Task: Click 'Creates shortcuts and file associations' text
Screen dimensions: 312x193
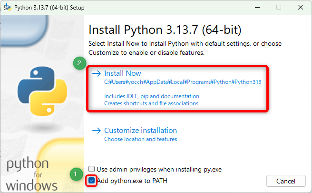Action: tap(151, 103)
